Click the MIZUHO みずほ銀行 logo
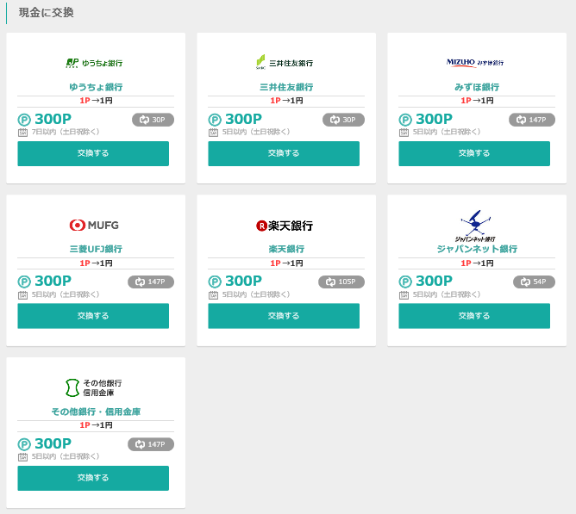Image resolution: width=576 pixels, height=514 pixels. click(x=475, y=62)
